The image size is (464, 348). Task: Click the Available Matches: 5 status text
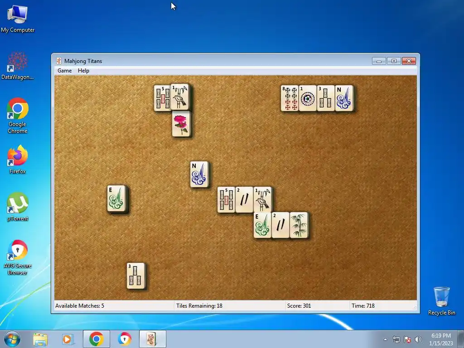[x=80, y=306]
